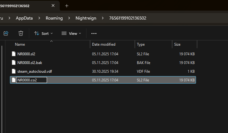
Task: Sort by Date modified column header
Action: point(104,44)
